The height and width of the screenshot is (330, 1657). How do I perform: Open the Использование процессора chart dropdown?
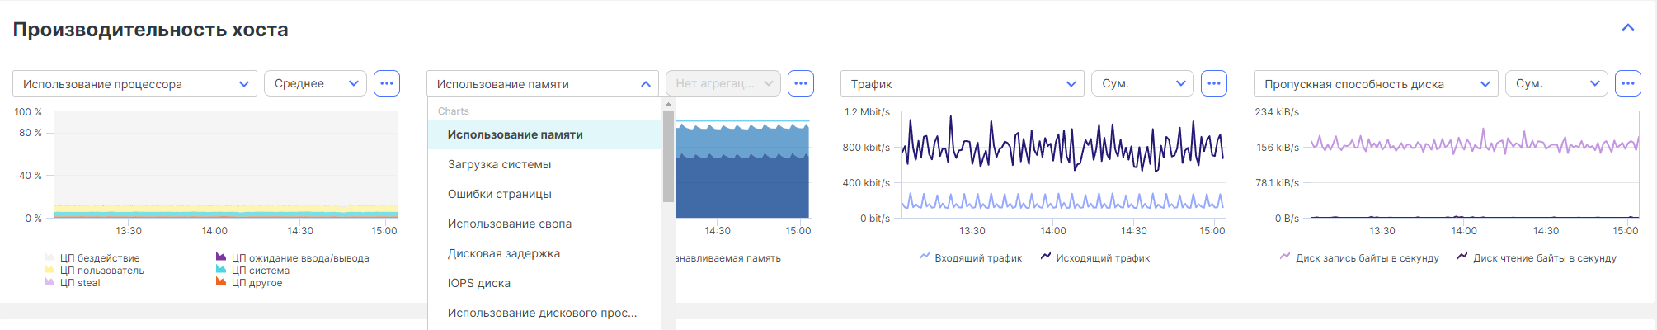(x=133, y=84)
